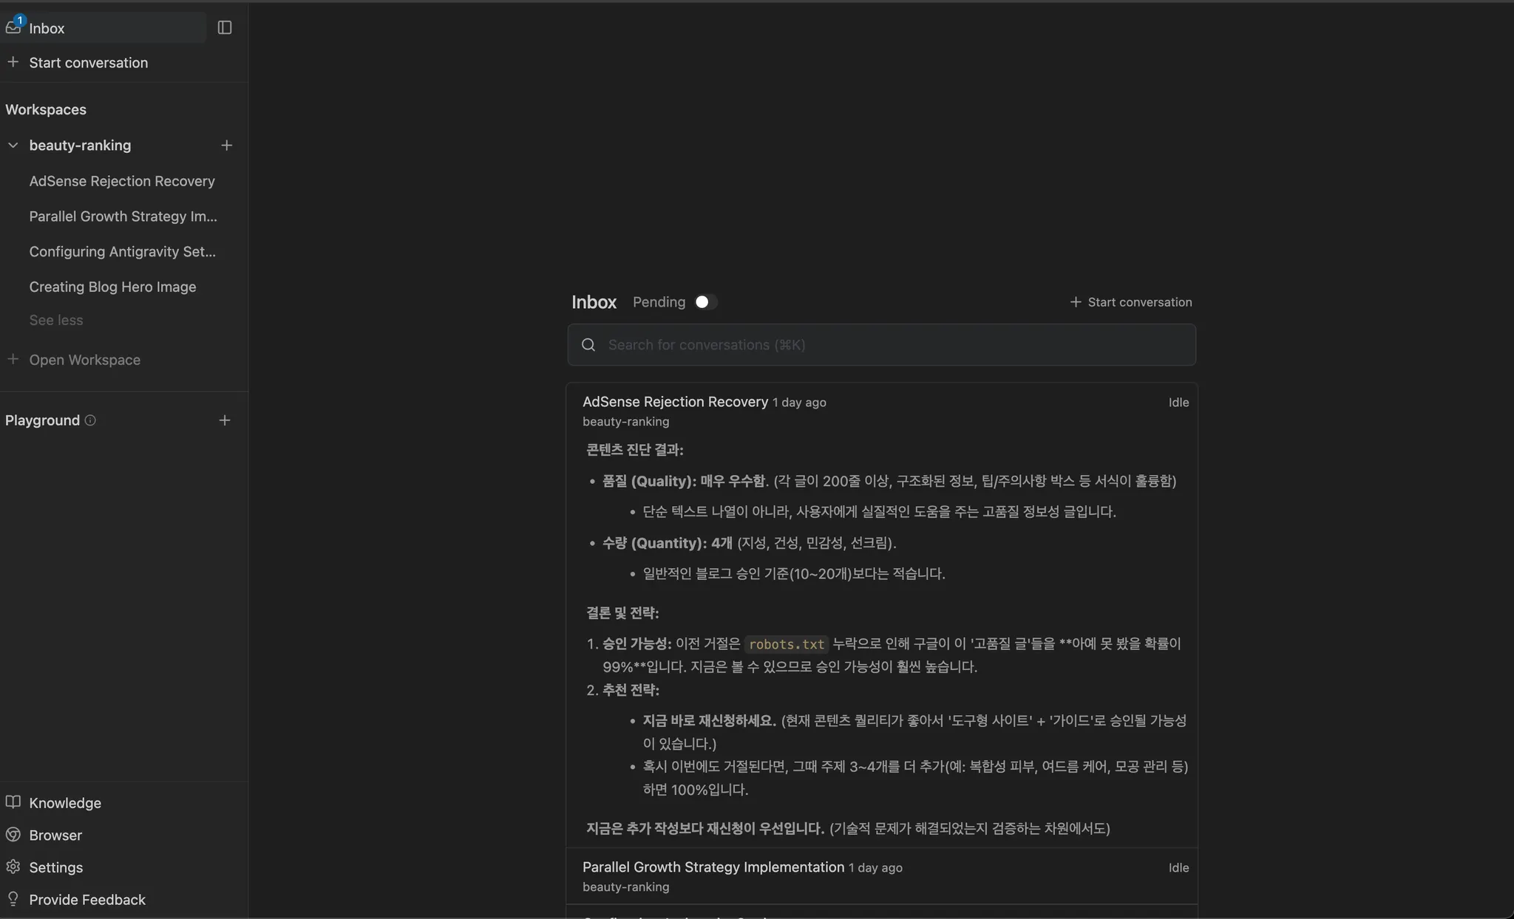Viewport: 1514px width, 919px height.
Task: Toggle the sidebar panel icon
Action: [225, 27]
